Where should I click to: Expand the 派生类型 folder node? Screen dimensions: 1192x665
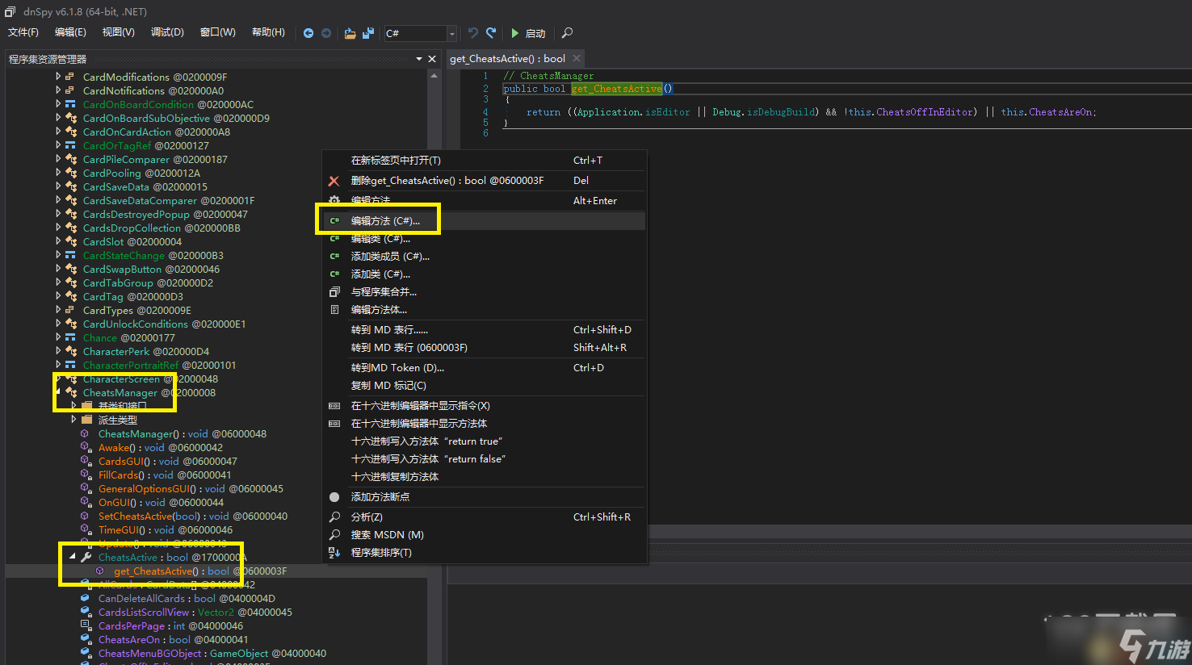[73, 420]
